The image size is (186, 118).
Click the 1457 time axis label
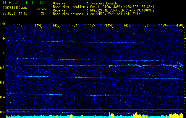pyautogui.click(x=127, y=25)
